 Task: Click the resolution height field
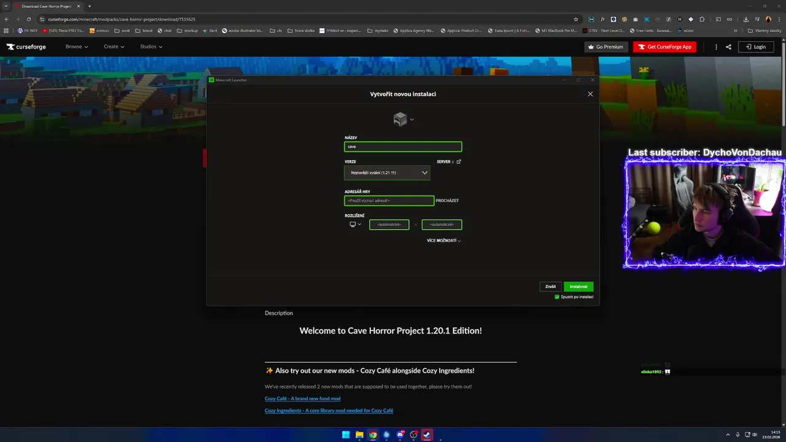point(442,225)
